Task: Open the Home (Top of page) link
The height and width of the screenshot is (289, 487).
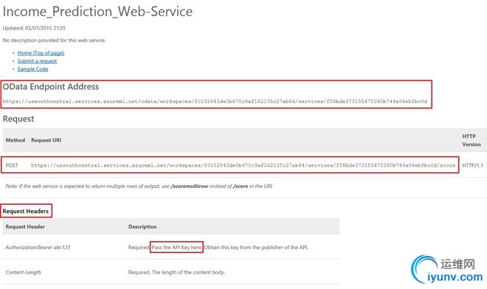Action: click(41, 53)
